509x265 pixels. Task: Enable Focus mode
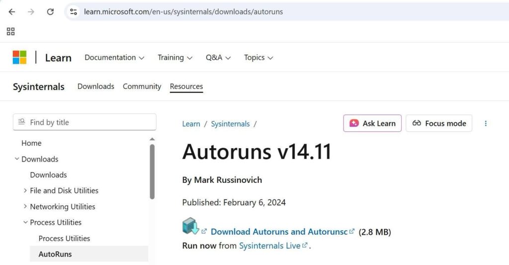(x=439, y=123)
